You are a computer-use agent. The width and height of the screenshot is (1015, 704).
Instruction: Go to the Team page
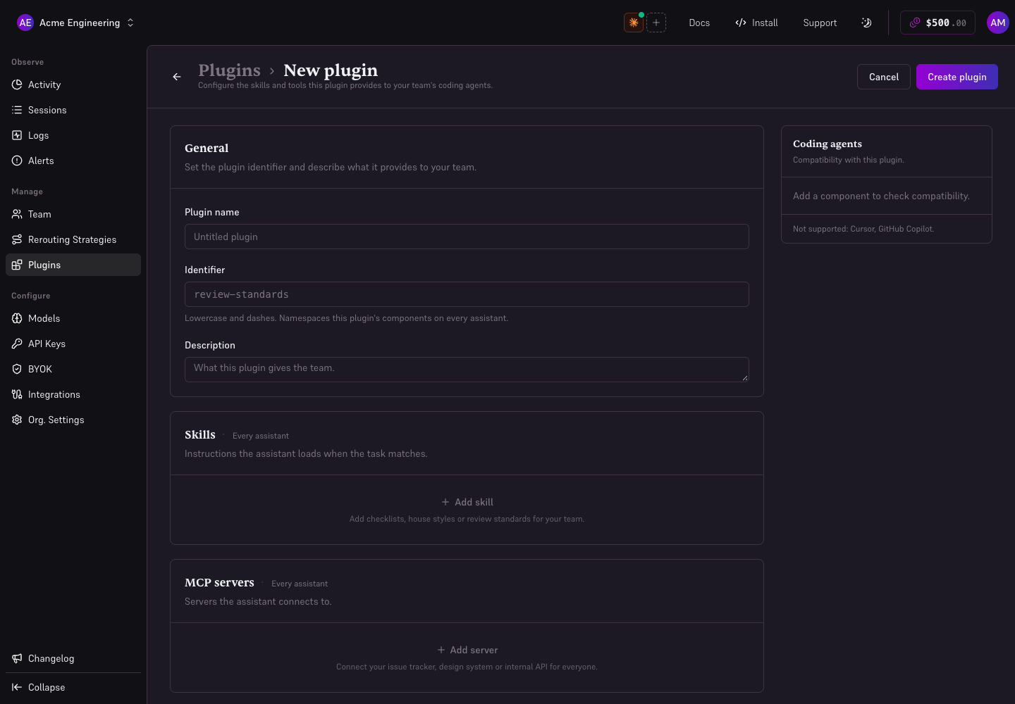pos(73,214)
